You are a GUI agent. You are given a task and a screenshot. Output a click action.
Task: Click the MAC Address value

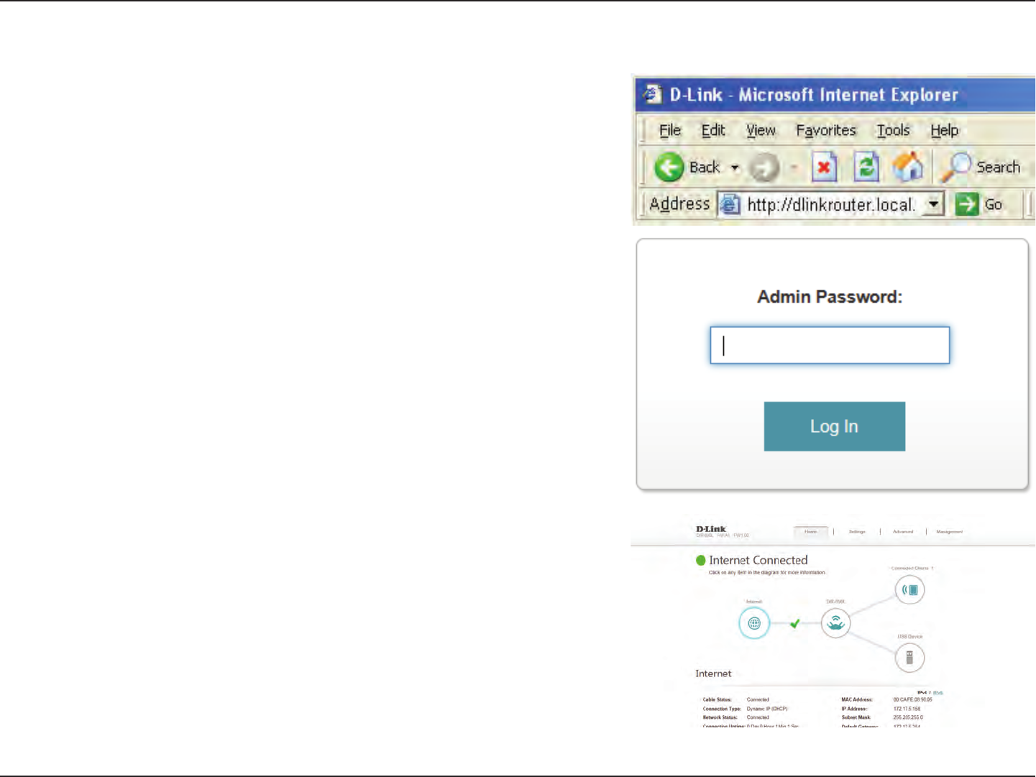coord(912,699)
